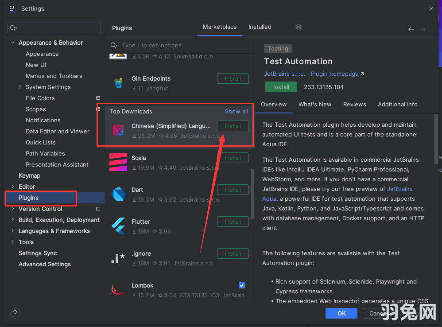This screenshot has height=327, width=442.
Task: Select Path Variables page
Action: (45, 154)
